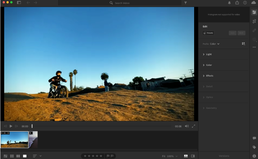Convert with the B&W button
Image resolution: width=258 pixels, height=159 pixels.
[241, 33]
